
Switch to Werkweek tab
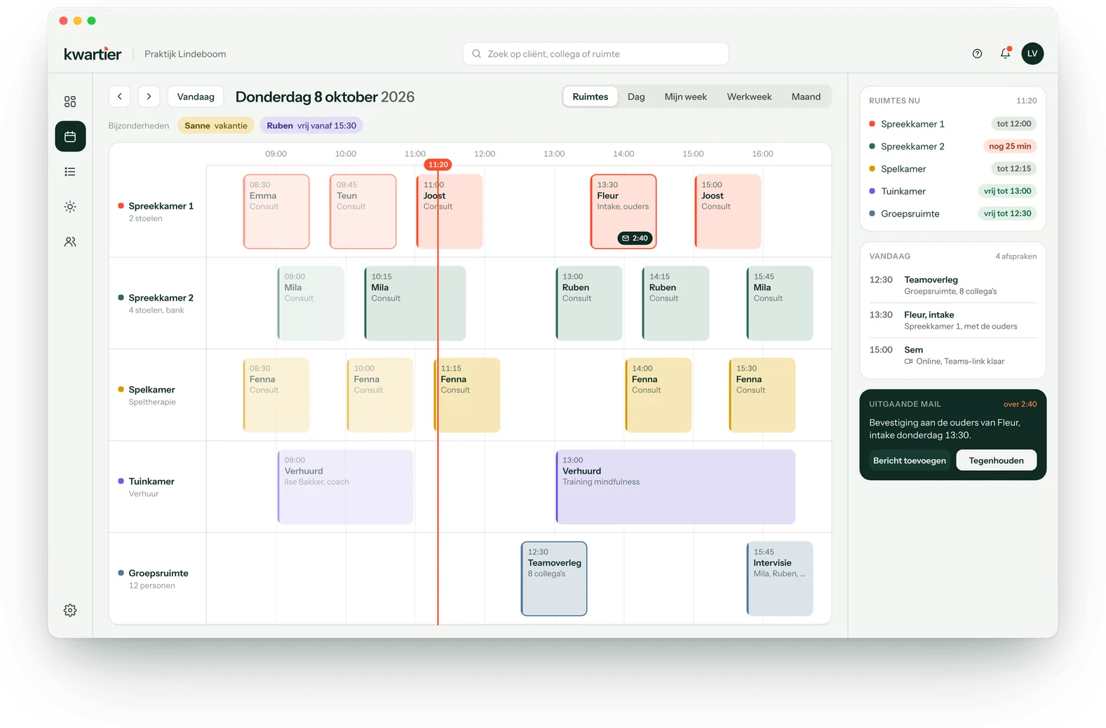(749, 97)
